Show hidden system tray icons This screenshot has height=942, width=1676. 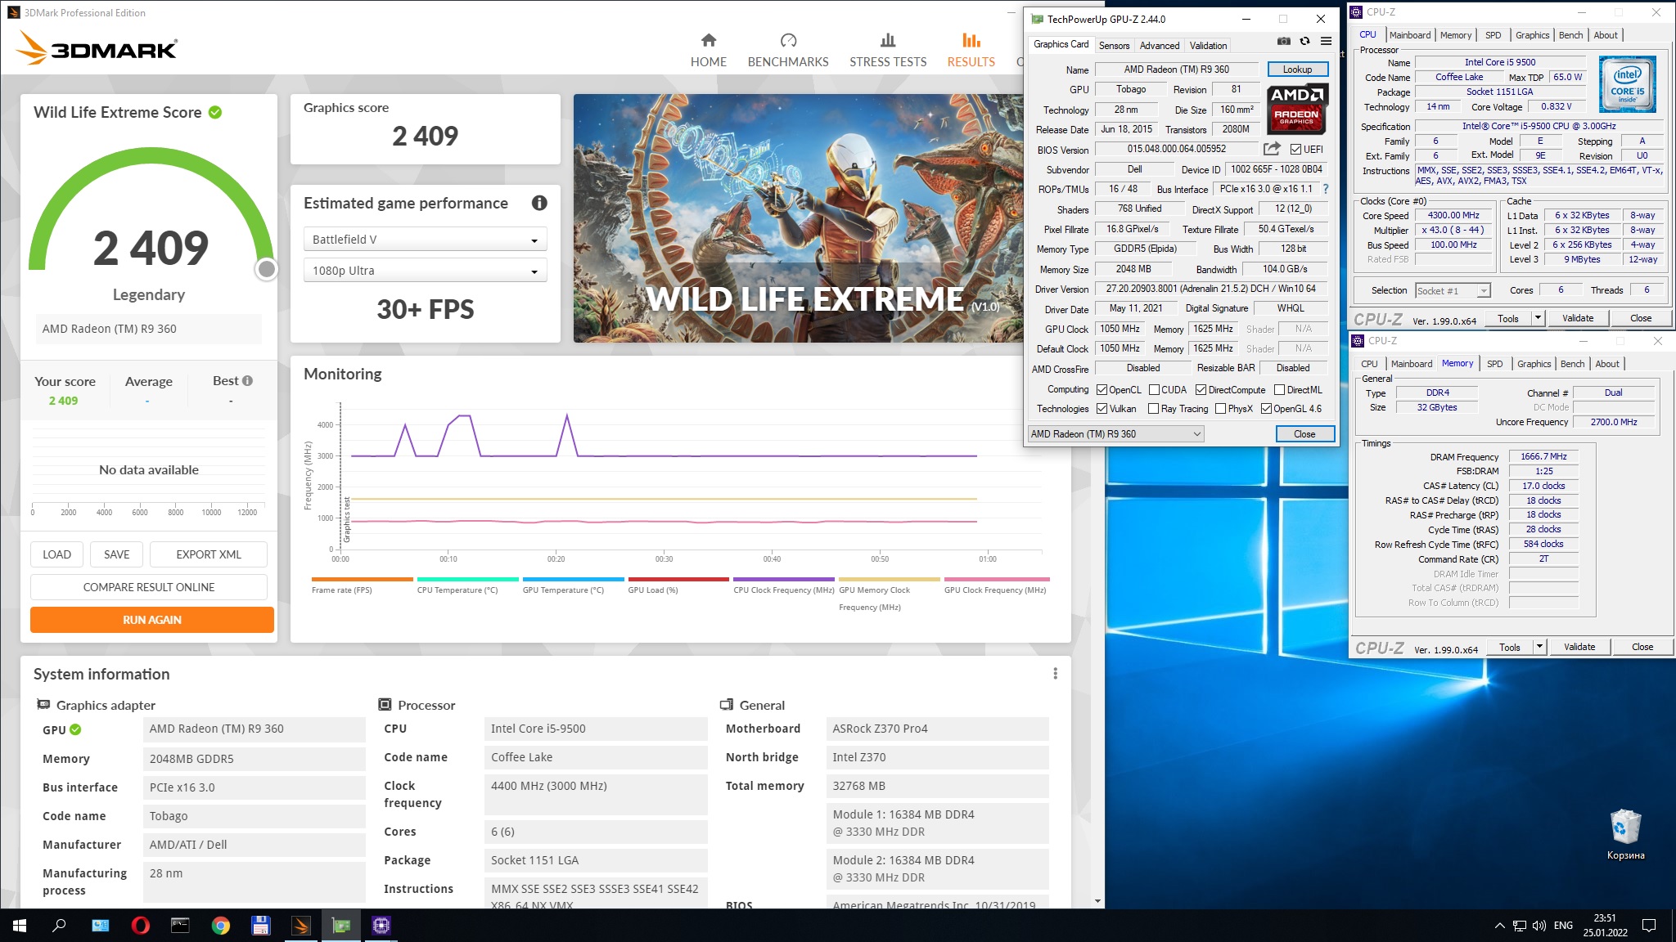[x=1499, y=926]
